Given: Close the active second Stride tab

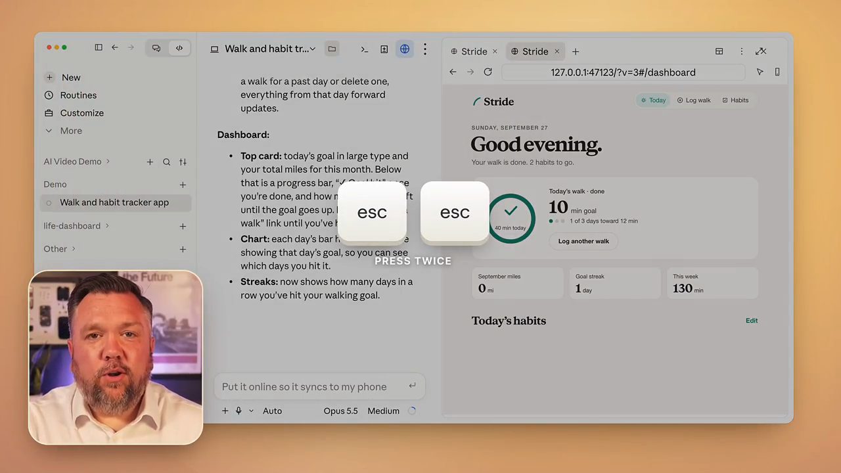Looking at the screenshot, I should click(x=557, y=51).
